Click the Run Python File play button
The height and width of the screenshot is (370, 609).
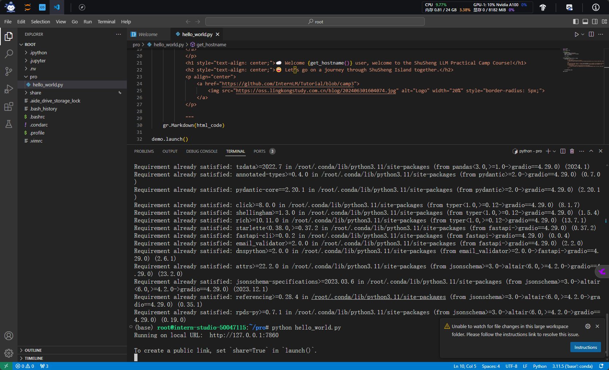577,34
